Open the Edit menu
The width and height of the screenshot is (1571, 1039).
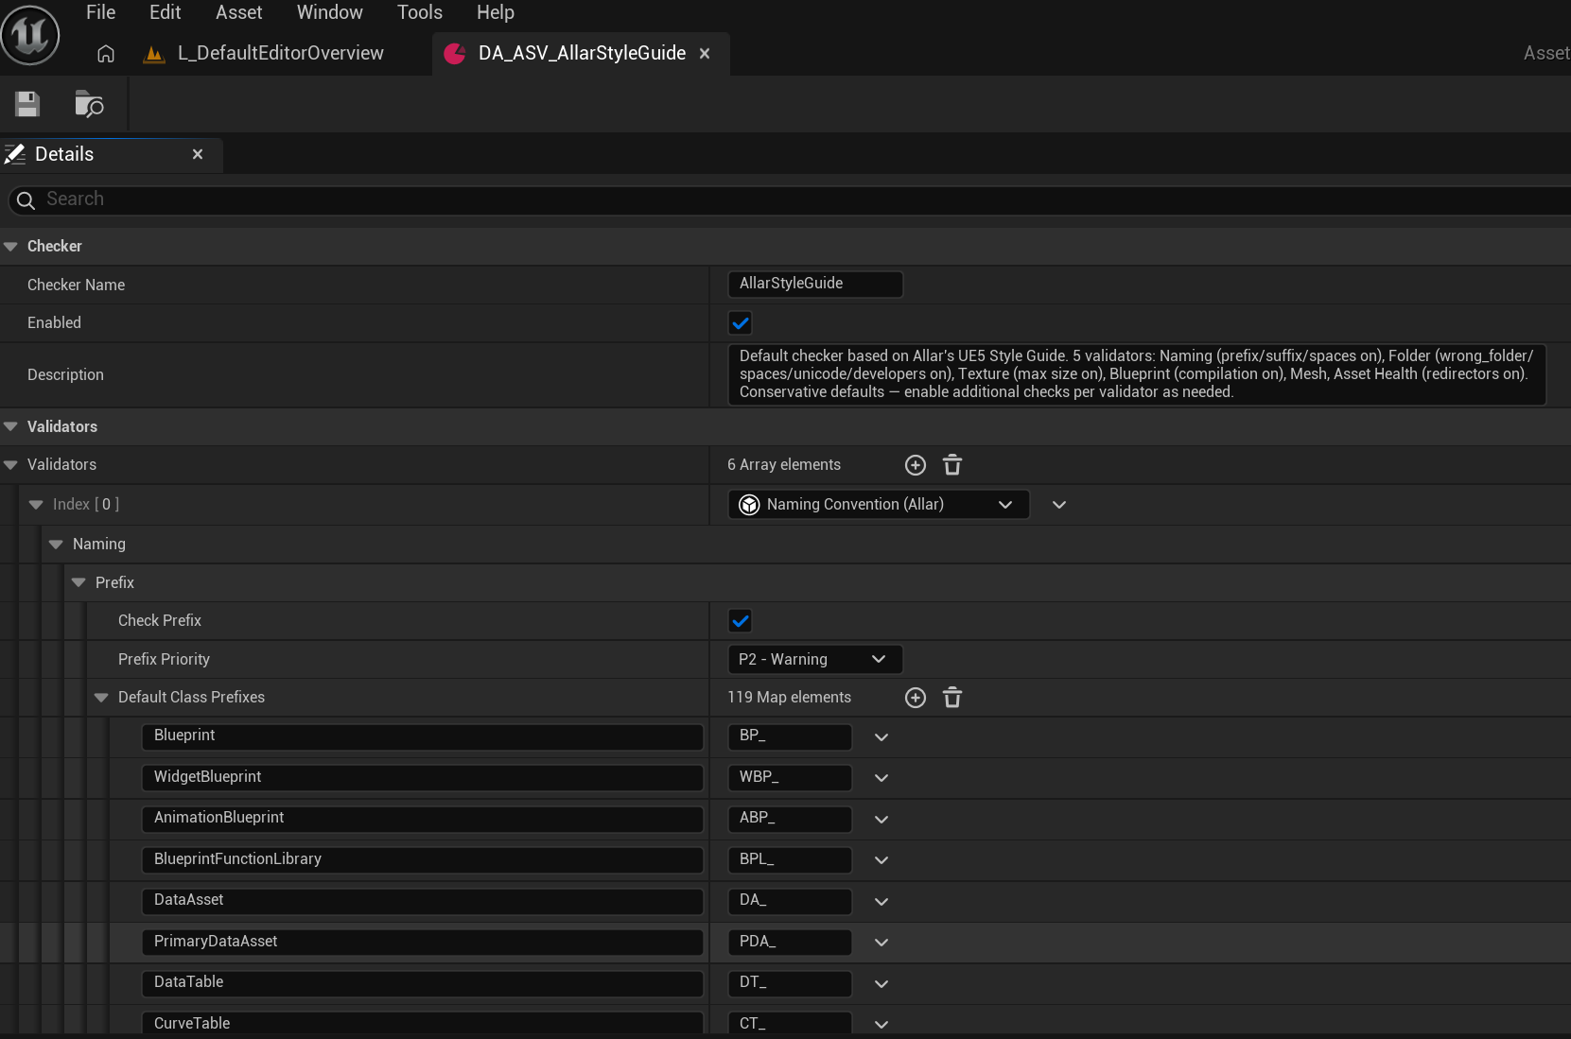[166, 12]
